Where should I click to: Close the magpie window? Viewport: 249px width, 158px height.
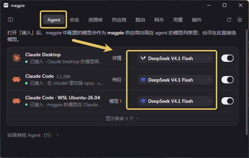240,5
